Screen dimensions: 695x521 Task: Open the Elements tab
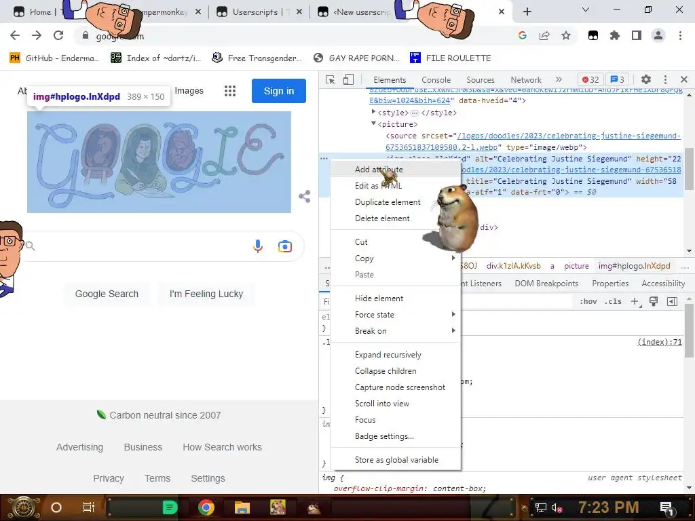[x=390, y=80]
